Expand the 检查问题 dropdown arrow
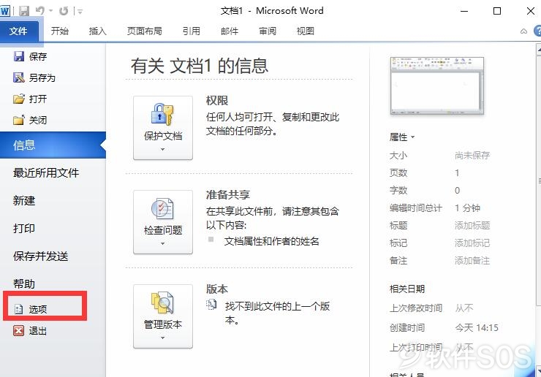541x377 pixels. pyautogui.click(x=163, y=244)
